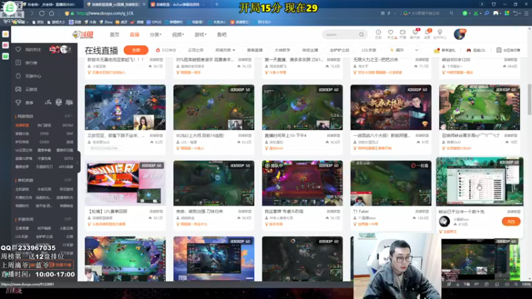Click the browser address bar URL

(x=105, y=13)
